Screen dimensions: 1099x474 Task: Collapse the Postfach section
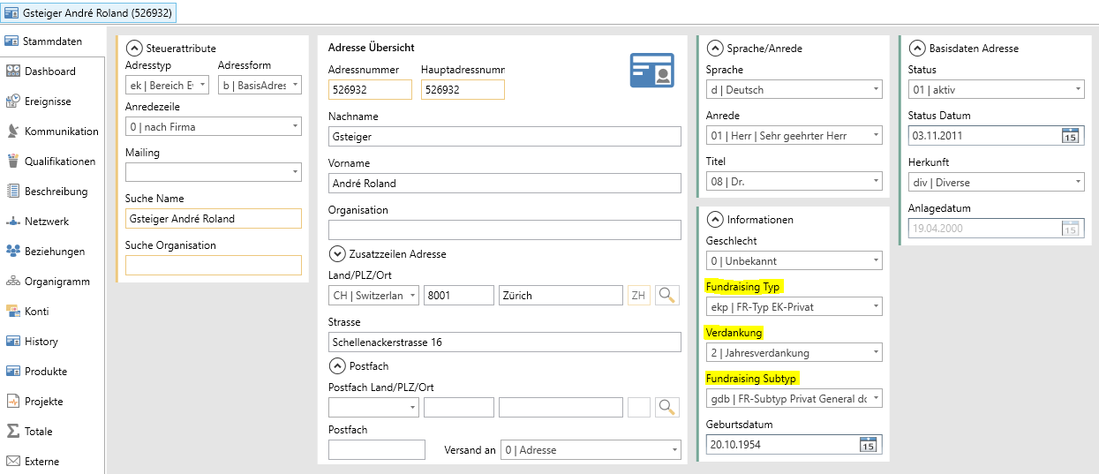coord(336,365)
